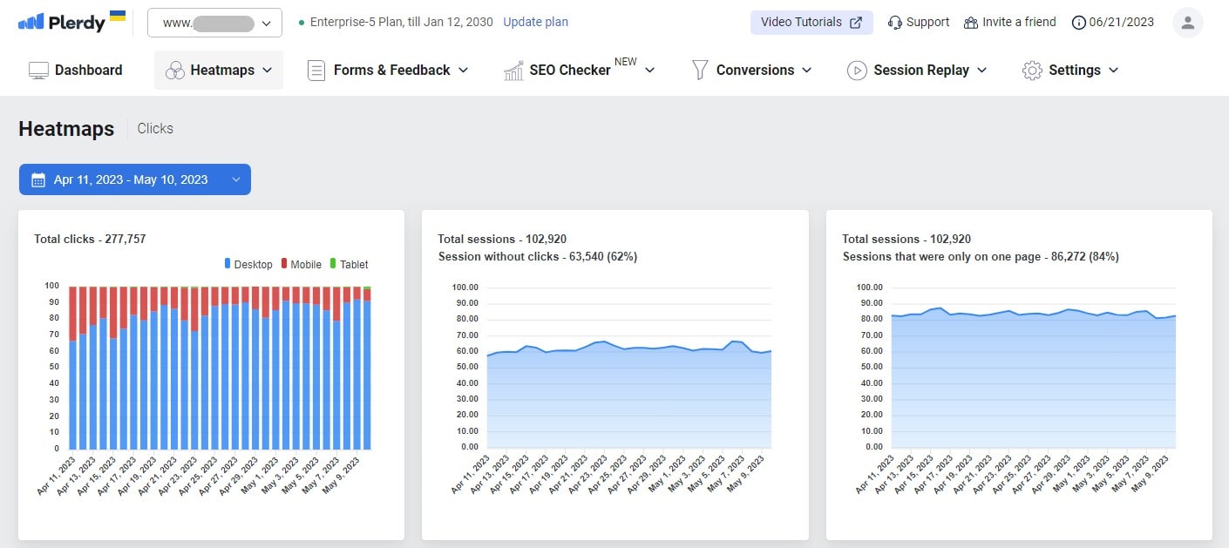Open the Settings menu label
The width and height of the screenshot is (1229, 548).
[1075, 71]
